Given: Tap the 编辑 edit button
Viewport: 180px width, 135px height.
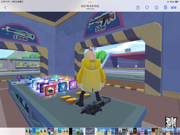Looking at the screenshot, I should pos(173,8).
